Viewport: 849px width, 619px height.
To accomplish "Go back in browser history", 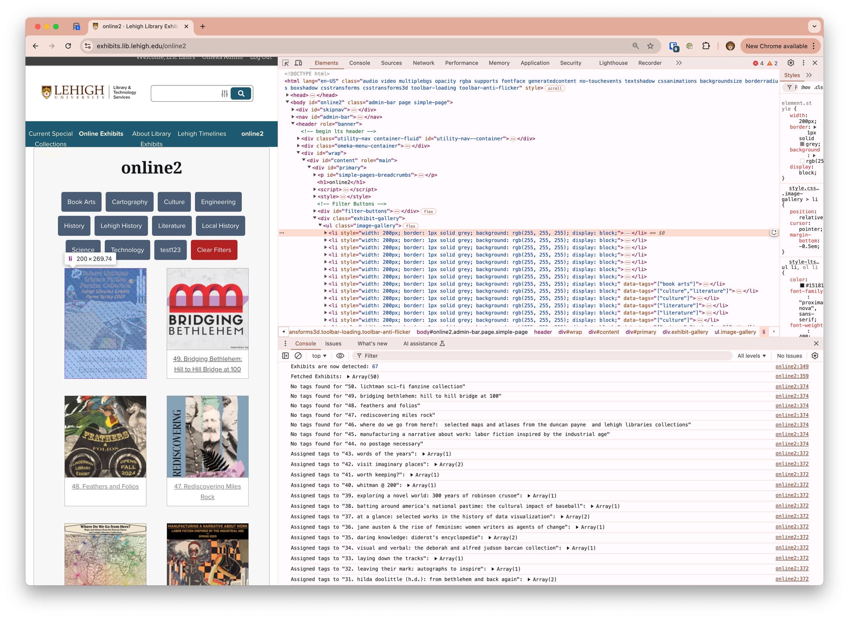I will 36,46.
